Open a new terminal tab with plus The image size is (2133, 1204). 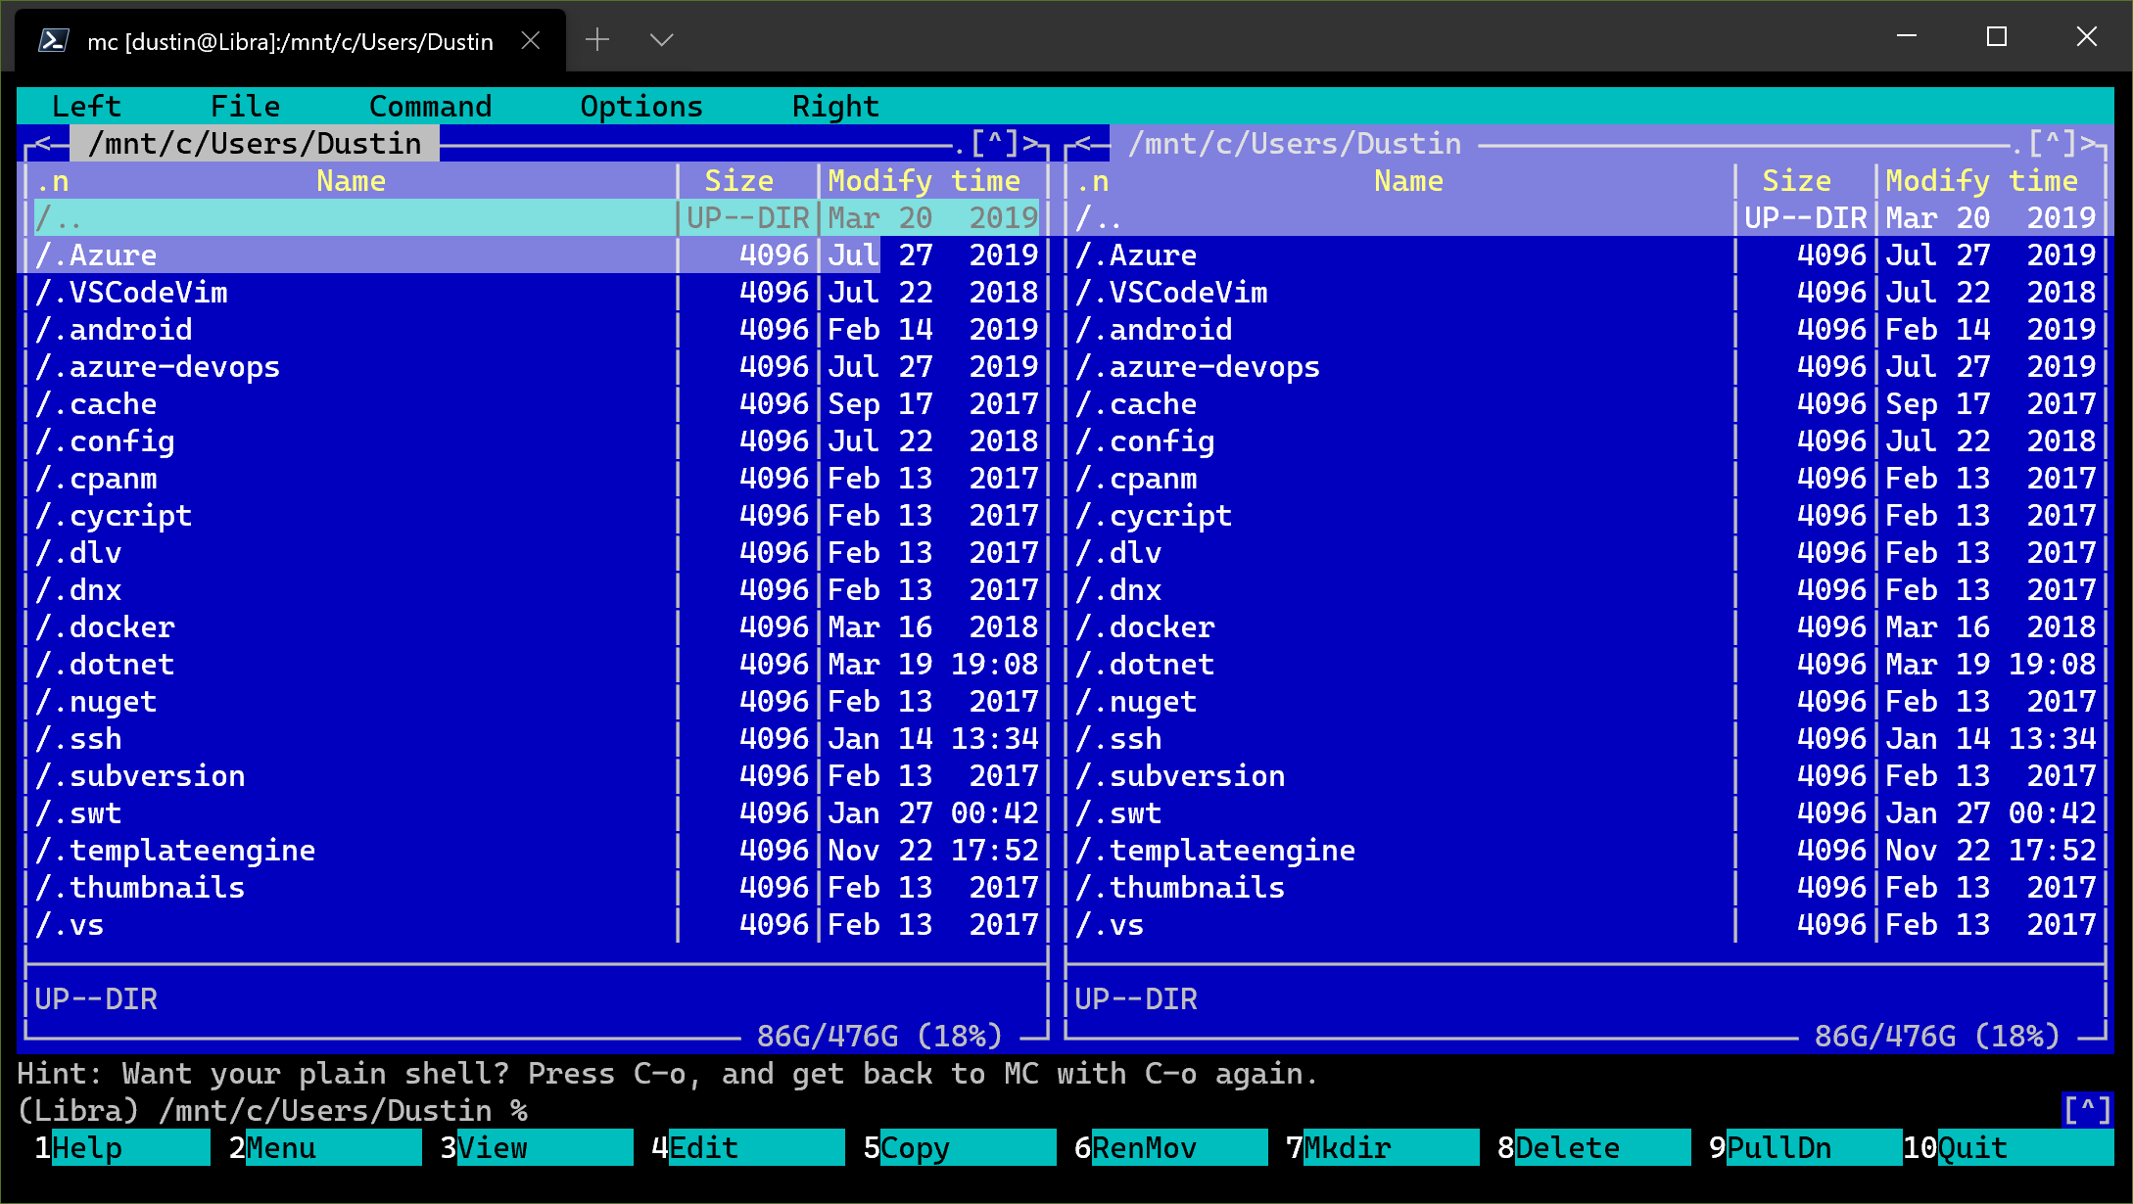(x=597, y=40)
